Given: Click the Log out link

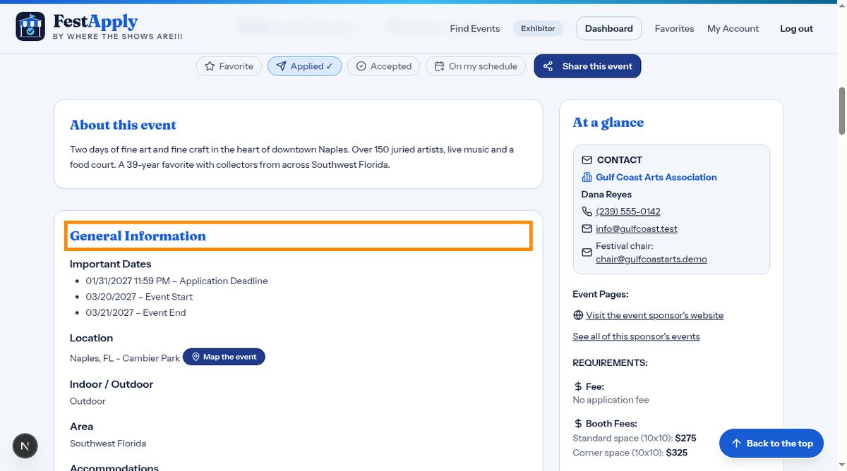Looking at the screenshot, I should 796,29.
